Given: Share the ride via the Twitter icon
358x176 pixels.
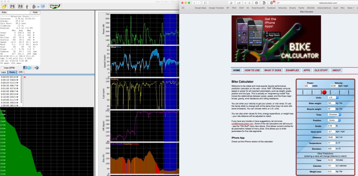Looking at the screenshot, I should coord(29,68).
